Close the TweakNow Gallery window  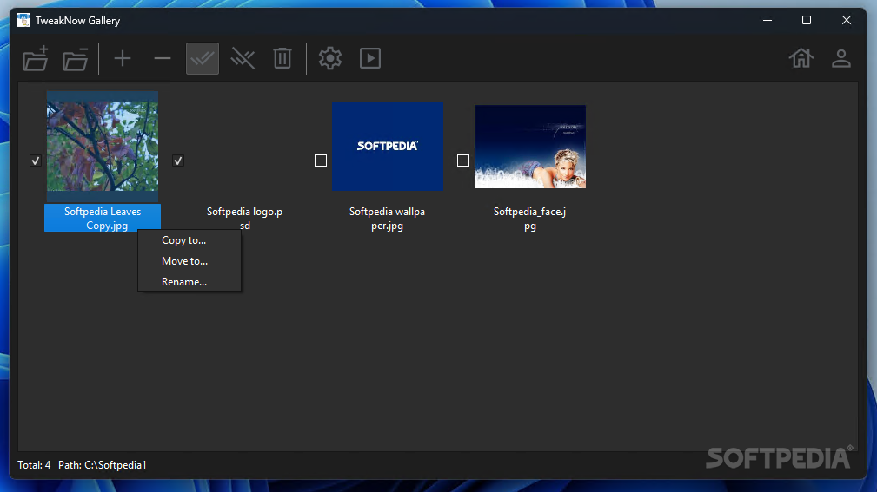click(847, 21)
